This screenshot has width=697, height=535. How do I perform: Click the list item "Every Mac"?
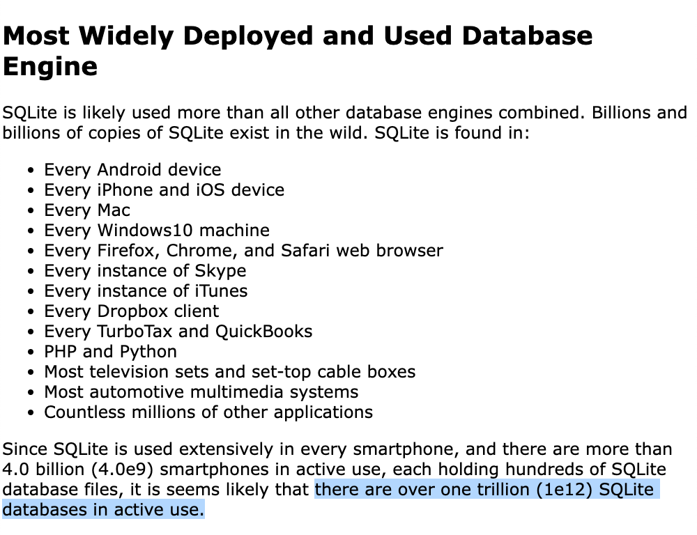pyautogui.click(x=87, y=210)
